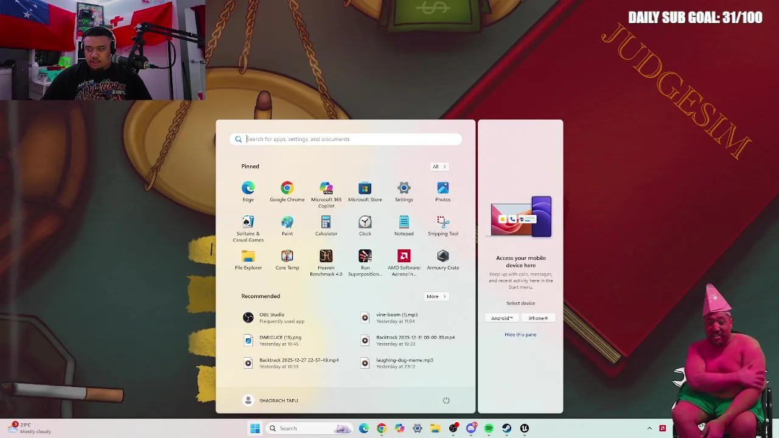The image size is (779, 438).
Task: Open Edge from pinned apps
Action: [248, 192]
